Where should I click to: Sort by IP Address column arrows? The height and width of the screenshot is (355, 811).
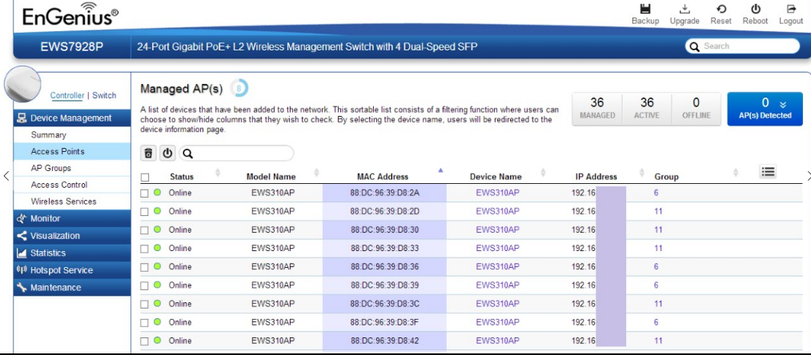tap(642, 172)
